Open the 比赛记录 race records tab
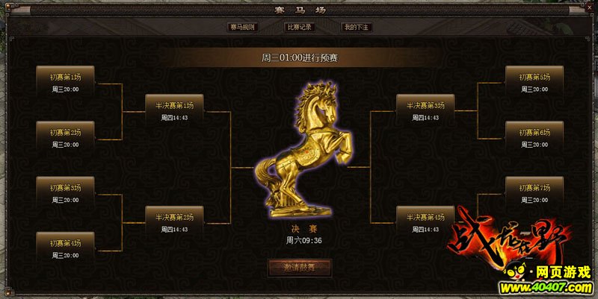 [x=300, y=27]
